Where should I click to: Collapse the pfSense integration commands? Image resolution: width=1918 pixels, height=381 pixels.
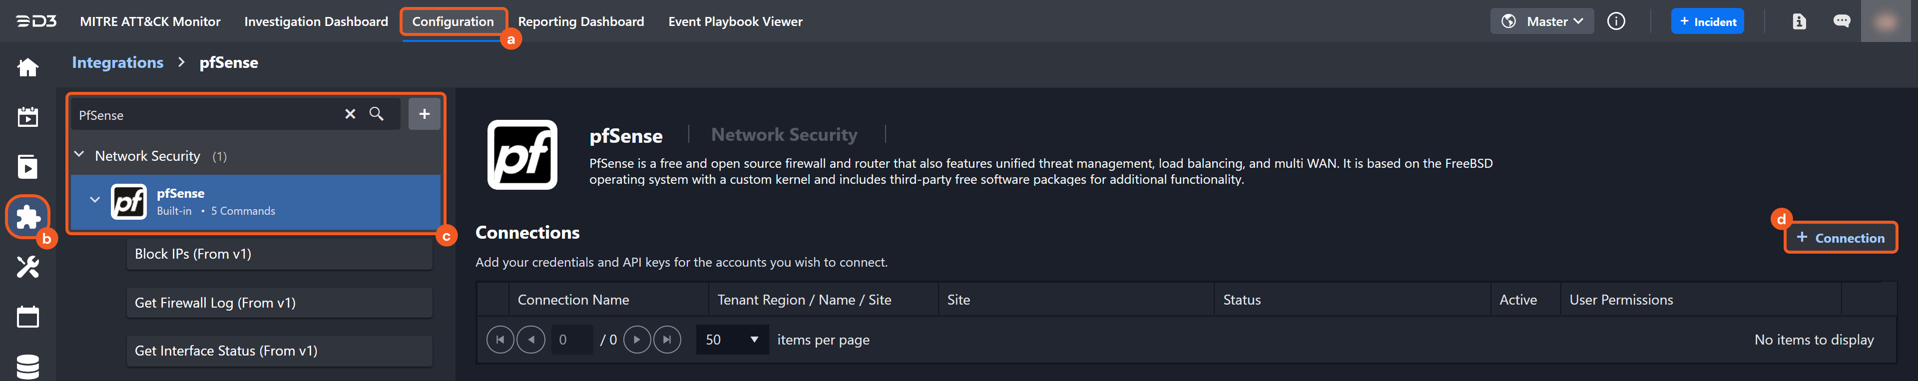[94, 200]
